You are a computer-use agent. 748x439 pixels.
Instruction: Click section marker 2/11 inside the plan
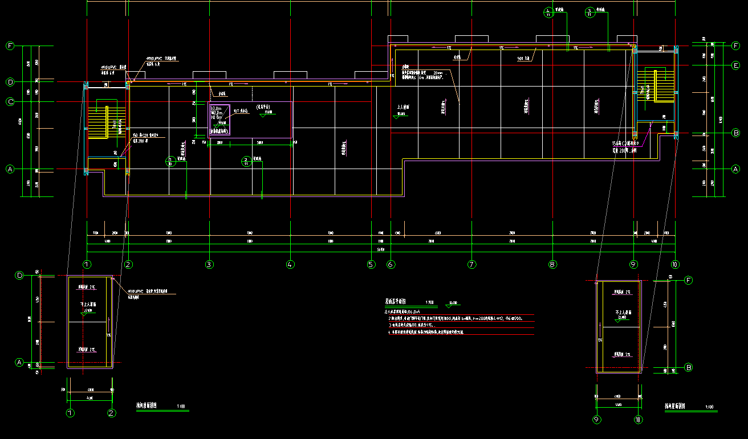point(246,162)
